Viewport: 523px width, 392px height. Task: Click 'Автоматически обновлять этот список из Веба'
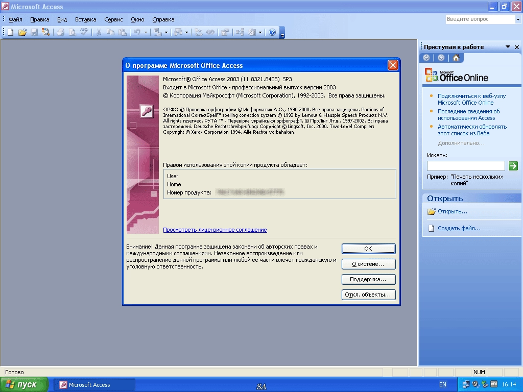pyautogui.click(x=472, y=130)
